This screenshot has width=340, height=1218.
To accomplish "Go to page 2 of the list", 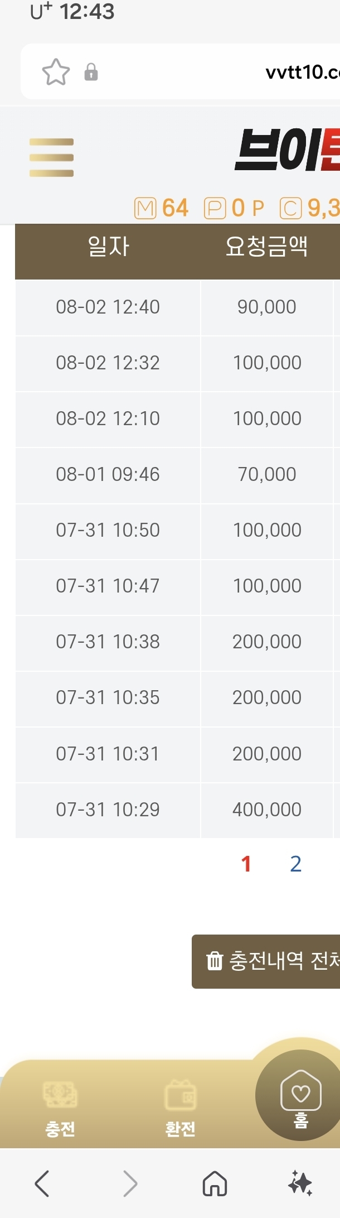I will pos(296,864).
